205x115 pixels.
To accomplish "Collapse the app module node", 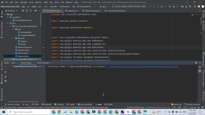I will pyautogui.click(x=5, y=14).
